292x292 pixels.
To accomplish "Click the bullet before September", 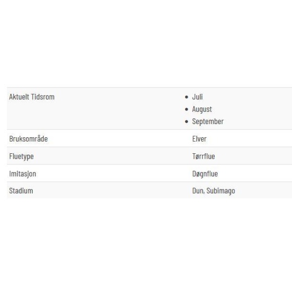I will (186, 122).
